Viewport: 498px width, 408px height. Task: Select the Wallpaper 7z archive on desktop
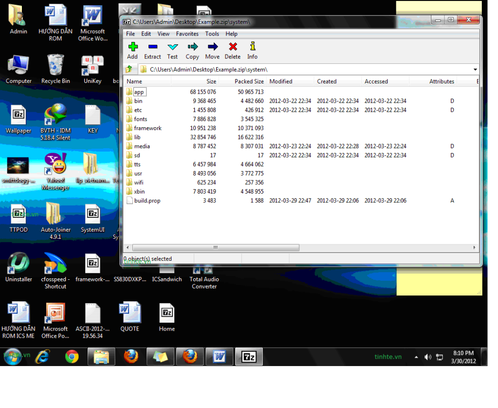click(18, 119)
